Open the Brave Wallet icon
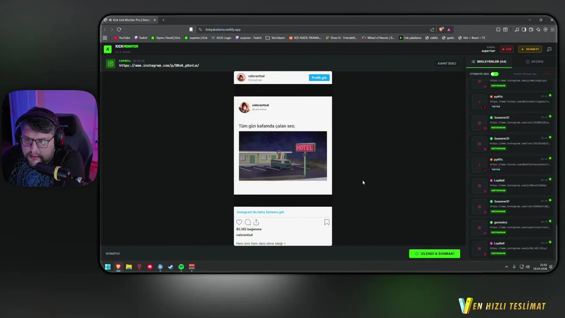The height and width of the screenshot is (318, 565). pos(531,30)
